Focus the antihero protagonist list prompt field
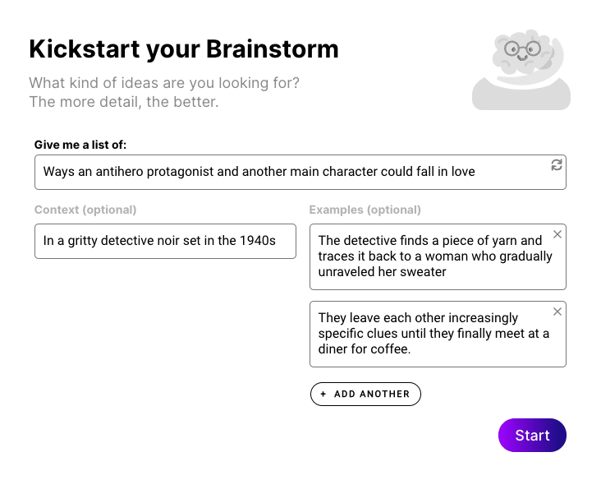Viewport: 601px width, 480px height. (x=287, y=172)
